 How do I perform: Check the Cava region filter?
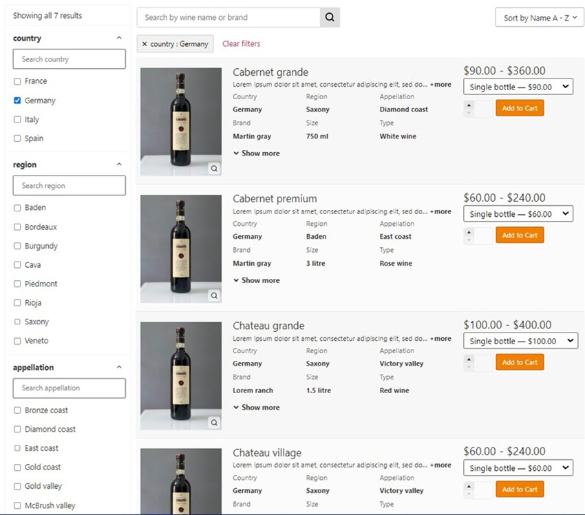(x=17, y=265)
